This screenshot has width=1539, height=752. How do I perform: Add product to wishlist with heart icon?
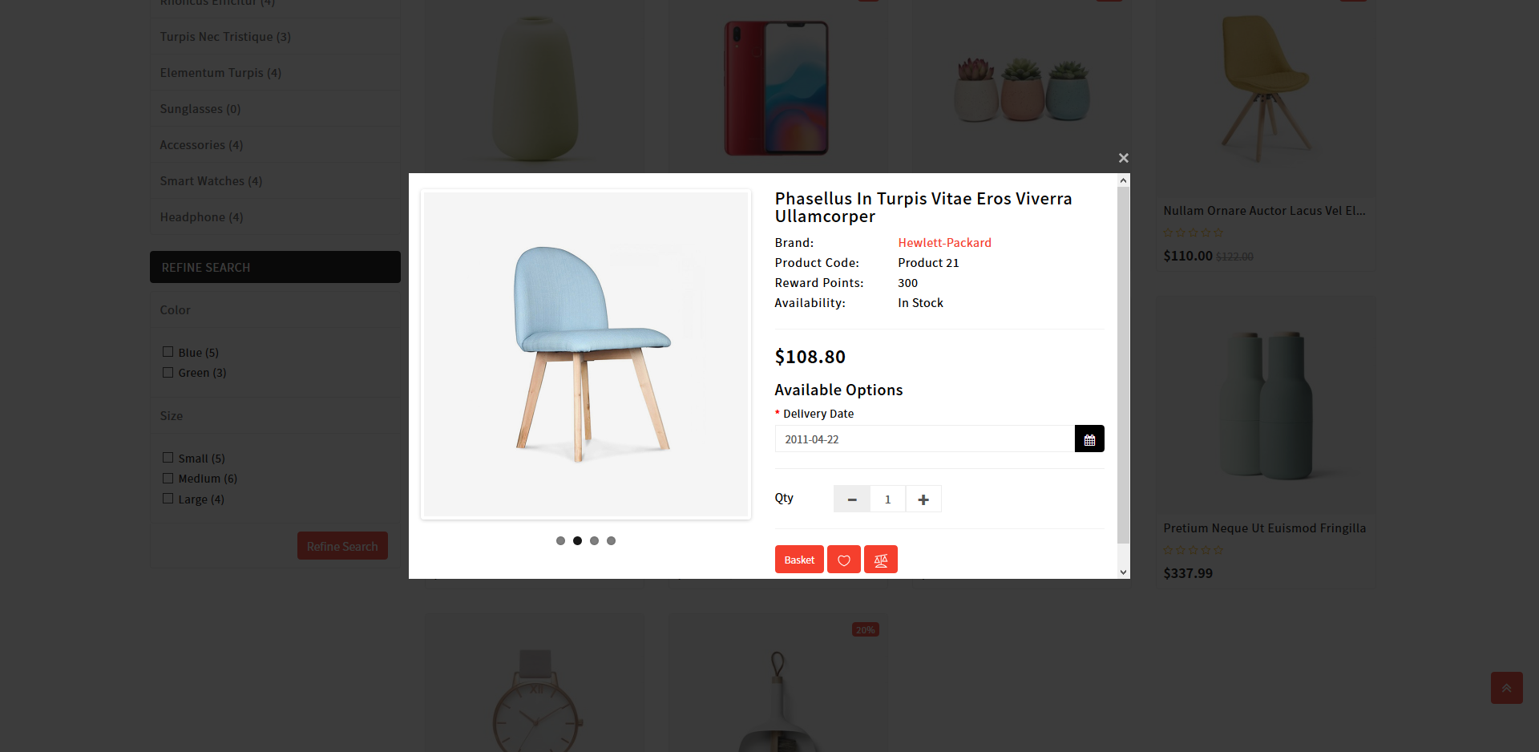844,560
